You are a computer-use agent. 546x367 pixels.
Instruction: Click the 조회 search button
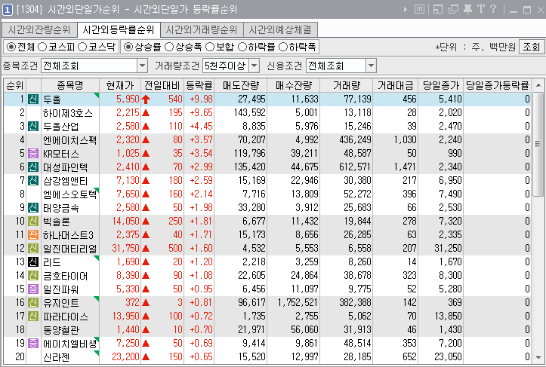tap(532, 47)
